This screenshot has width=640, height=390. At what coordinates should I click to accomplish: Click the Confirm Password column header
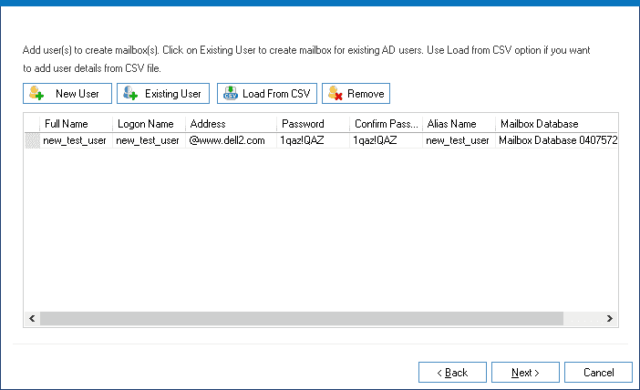pos(386,124)
